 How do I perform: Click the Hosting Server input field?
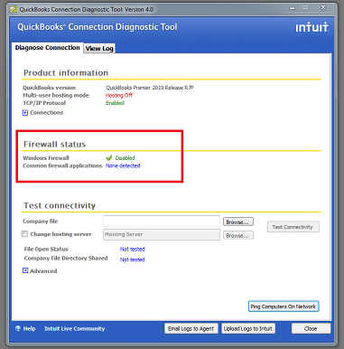point(162,234)
